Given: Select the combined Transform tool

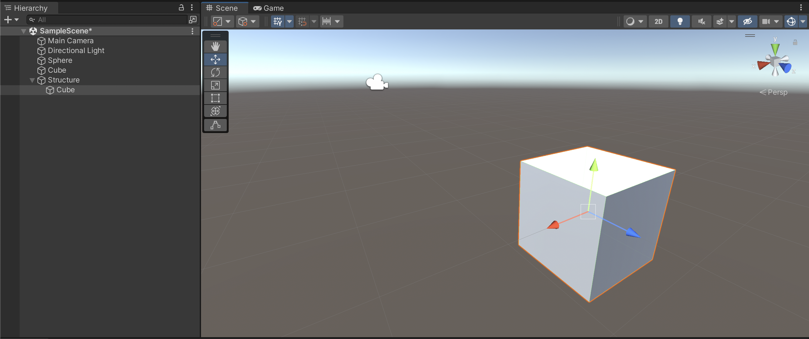Looking at the screenshot, I should [215, 111].
